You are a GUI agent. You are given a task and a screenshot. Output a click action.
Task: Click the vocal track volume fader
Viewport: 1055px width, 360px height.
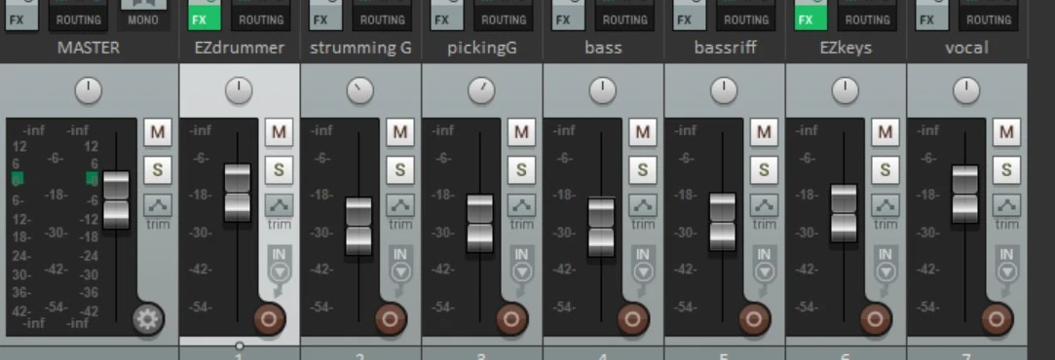click(965, 194)
